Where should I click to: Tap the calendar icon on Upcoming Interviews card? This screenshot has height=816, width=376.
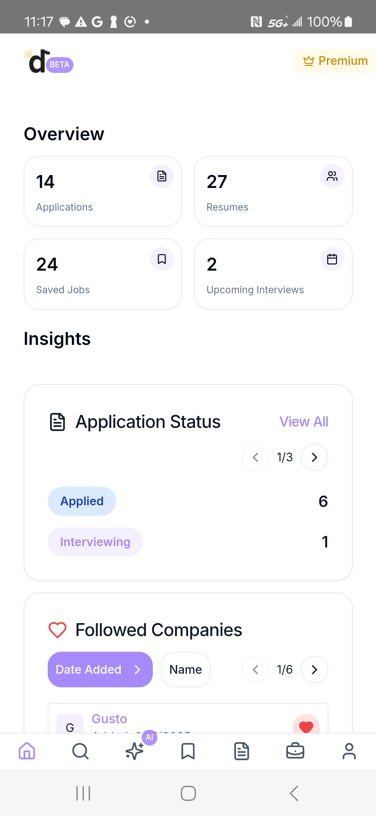332,259
